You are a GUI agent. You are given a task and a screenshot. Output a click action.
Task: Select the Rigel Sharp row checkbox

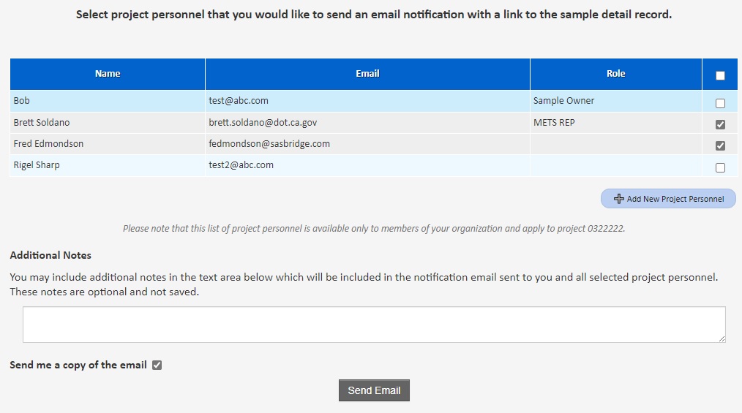(720, 167)
